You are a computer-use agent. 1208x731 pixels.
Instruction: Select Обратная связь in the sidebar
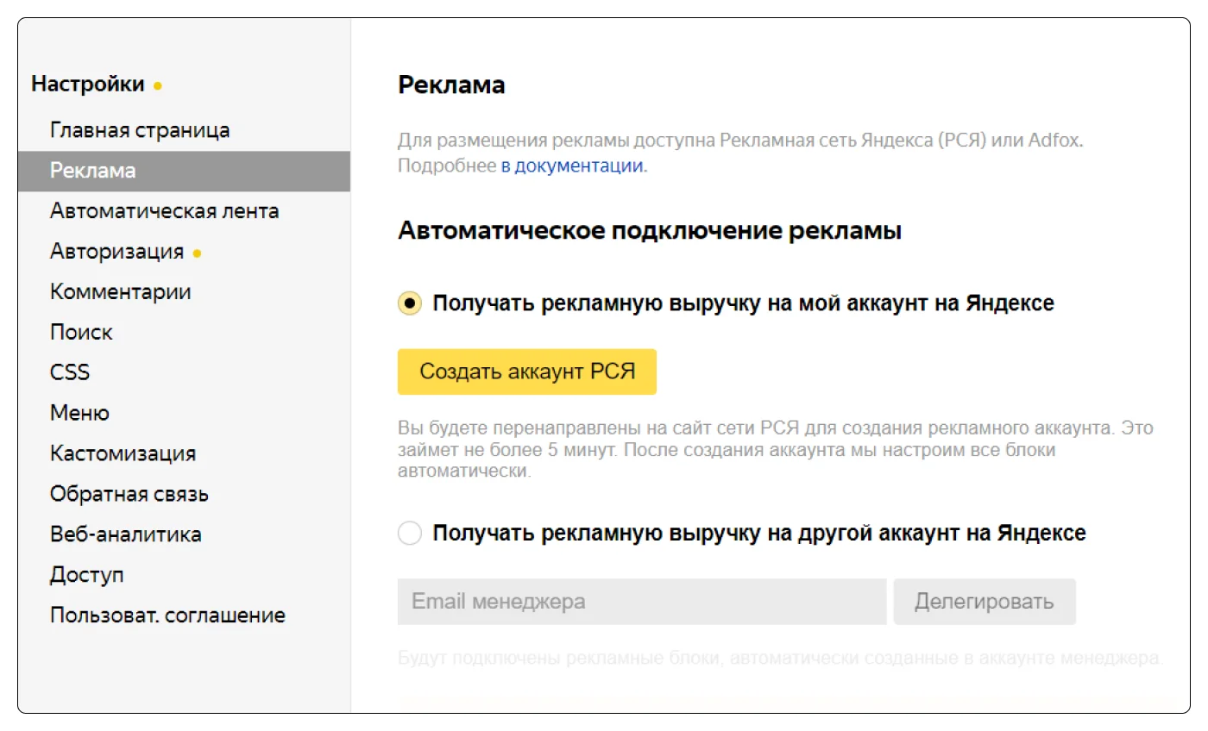point(129,494)
